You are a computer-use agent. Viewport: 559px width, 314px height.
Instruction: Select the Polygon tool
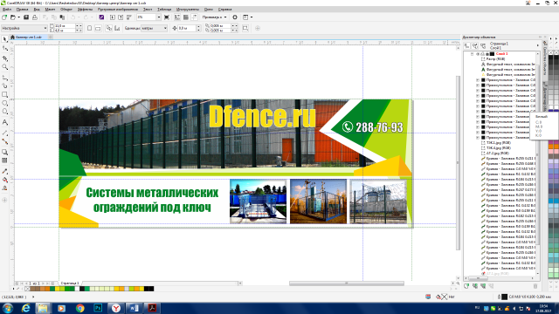tap(4, 112)
